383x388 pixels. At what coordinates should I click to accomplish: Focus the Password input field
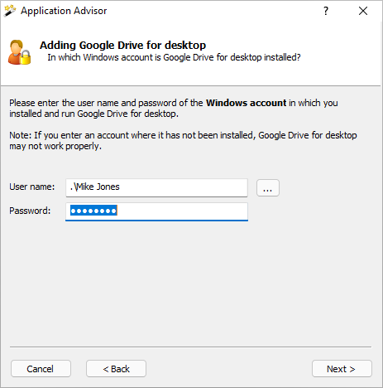point(156,211)
